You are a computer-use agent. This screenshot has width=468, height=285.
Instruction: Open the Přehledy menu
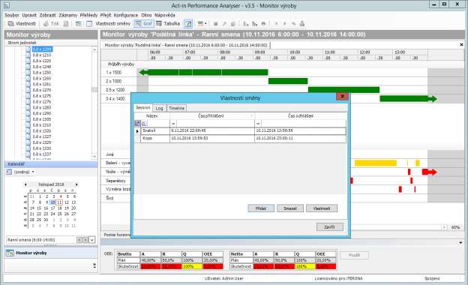pos(89,15)
